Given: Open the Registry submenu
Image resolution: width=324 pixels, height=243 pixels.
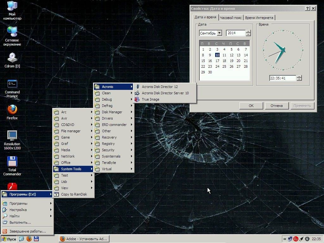Looking at the screenshot, I should 114,144.
